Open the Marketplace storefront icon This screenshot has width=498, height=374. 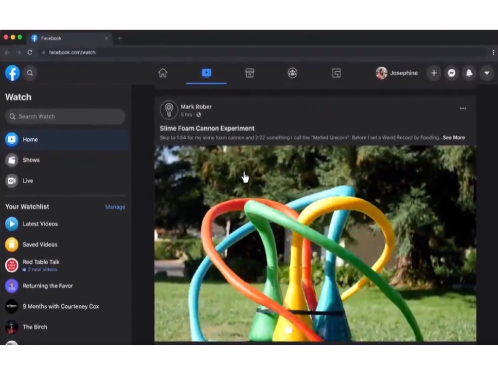(249, 73)
